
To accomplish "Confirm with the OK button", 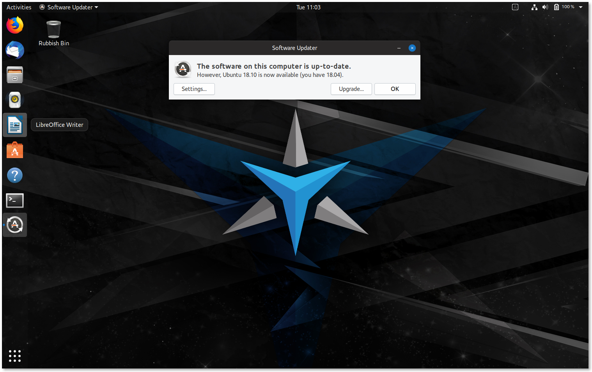I will pyautogui.click(x=395, y=89).
